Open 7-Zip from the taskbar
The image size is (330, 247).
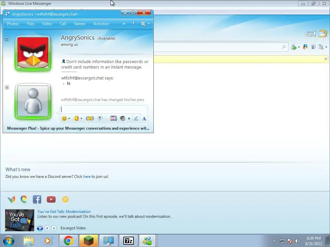tap(129, 241)
